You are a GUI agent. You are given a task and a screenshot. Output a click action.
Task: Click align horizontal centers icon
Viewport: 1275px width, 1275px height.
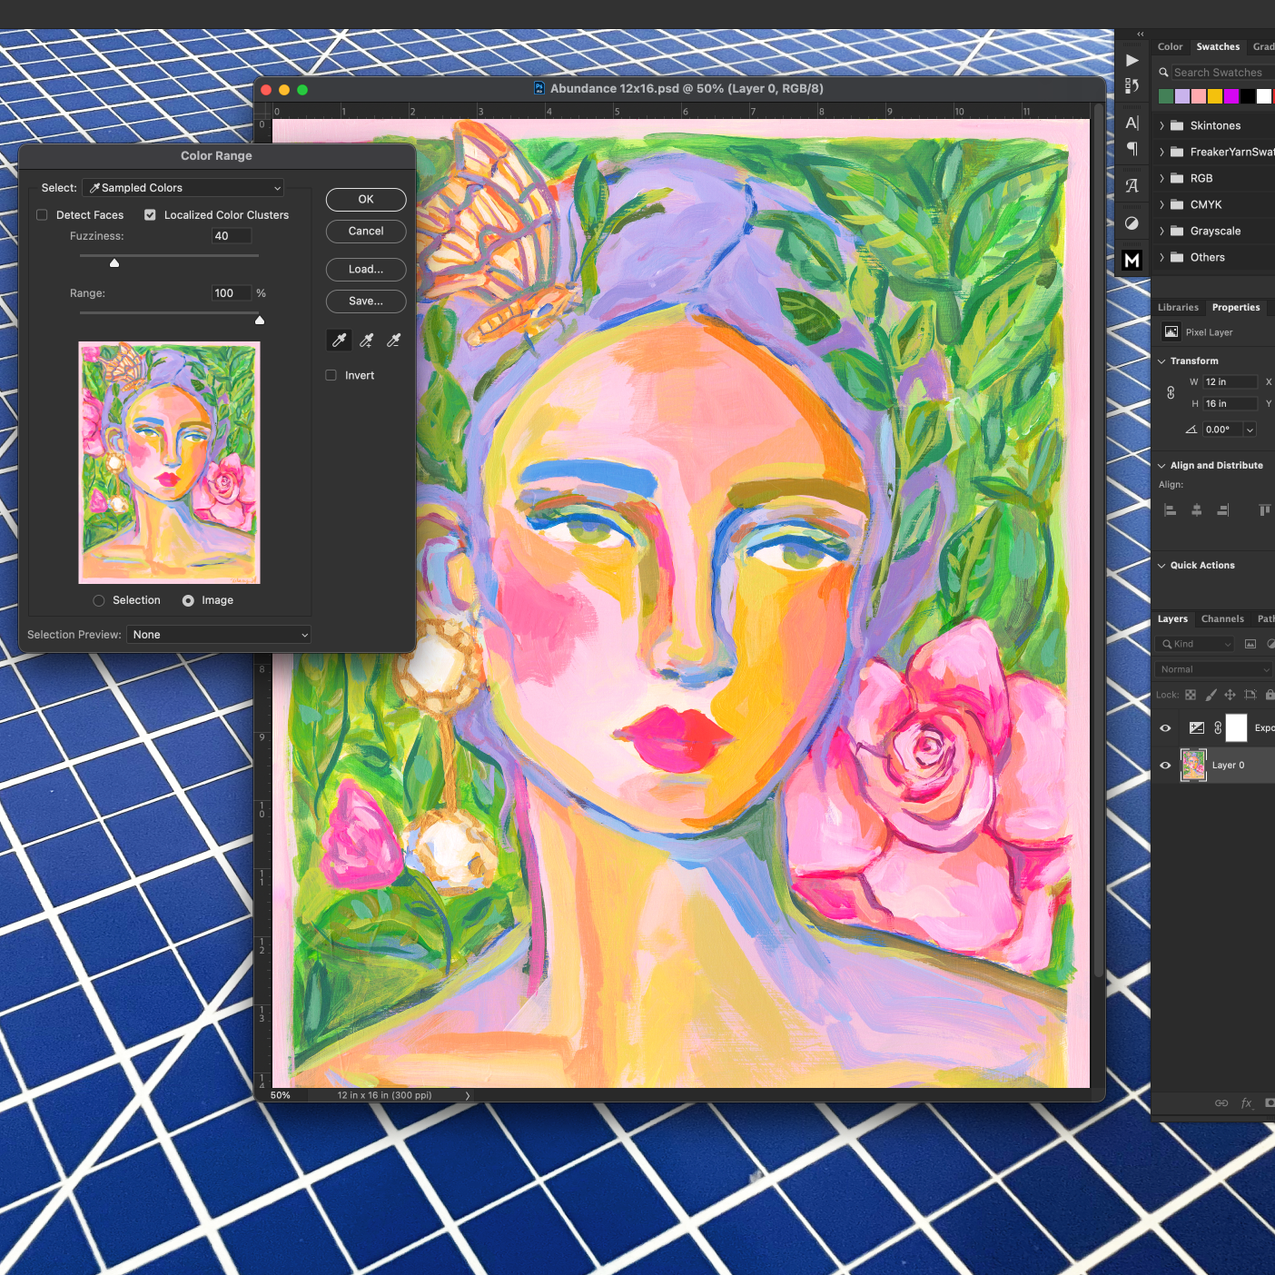click(x=1197, y=510)
